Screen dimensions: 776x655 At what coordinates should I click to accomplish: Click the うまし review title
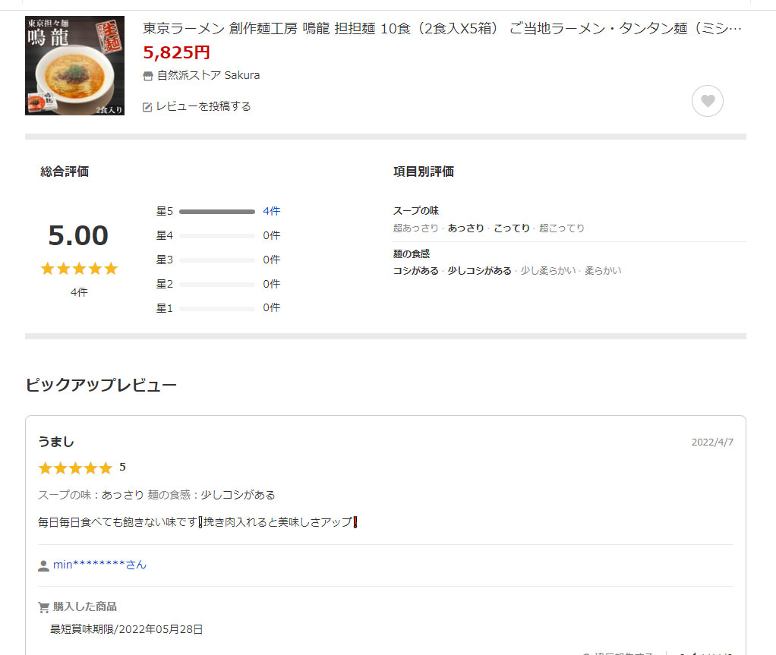(56, 442)
